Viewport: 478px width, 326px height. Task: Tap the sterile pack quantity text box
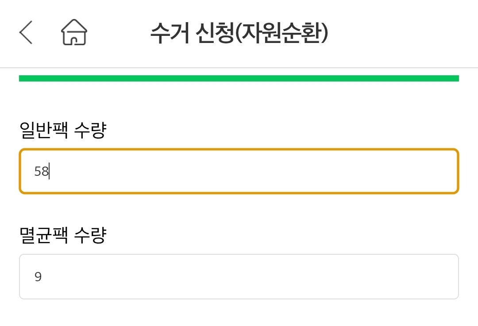point(239,277)
